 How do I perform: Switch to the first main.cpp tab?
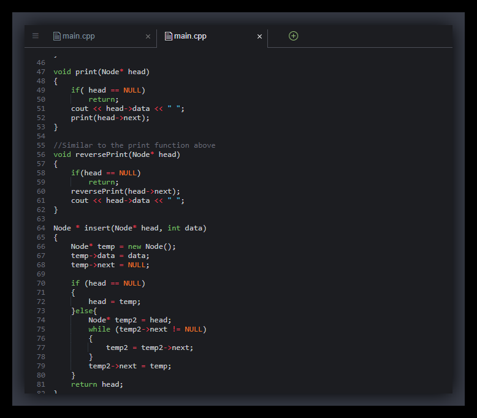(90, 36)
